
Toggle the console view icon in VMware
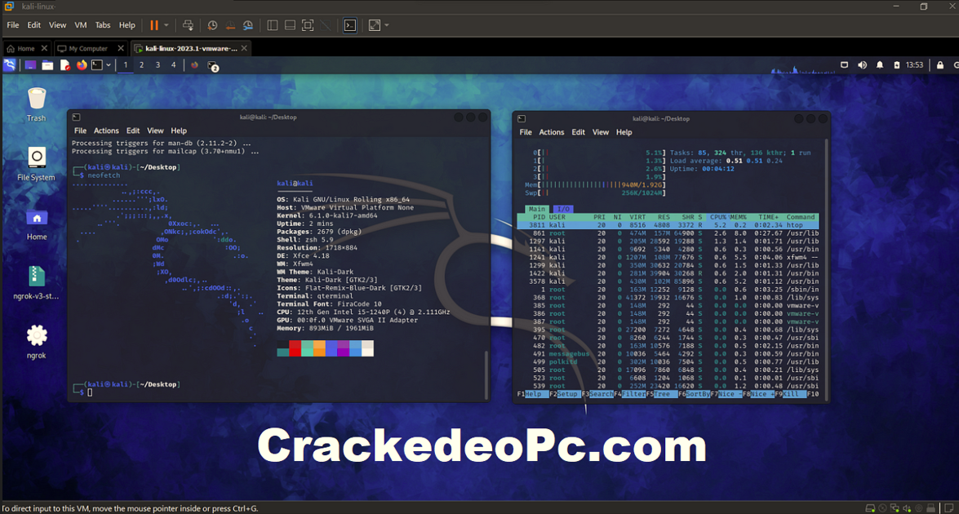350,25
